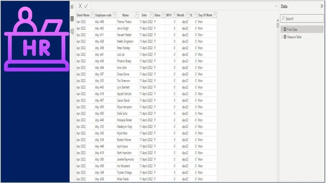Commit formula with the checkmark icon

point(86,6)
